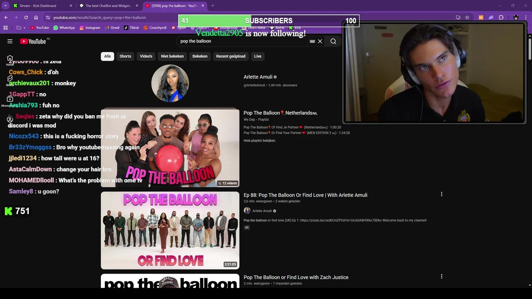The image size is (532, 299).
Task: Open more options for the Zach Justice video
Action: point(441,276)
